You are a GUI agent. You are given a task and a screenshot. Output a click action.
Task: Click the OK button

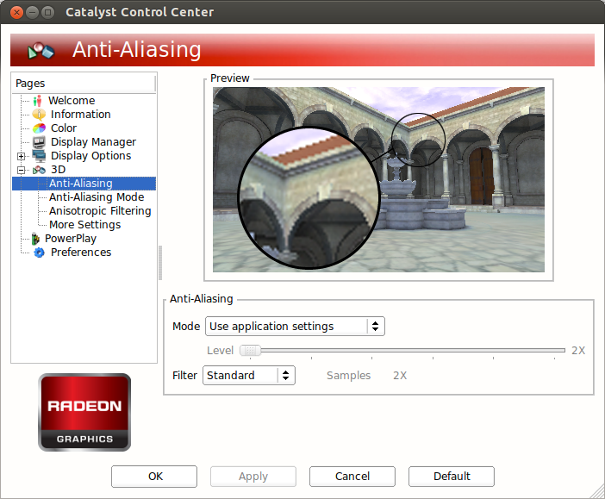click(x=154, y=477)
